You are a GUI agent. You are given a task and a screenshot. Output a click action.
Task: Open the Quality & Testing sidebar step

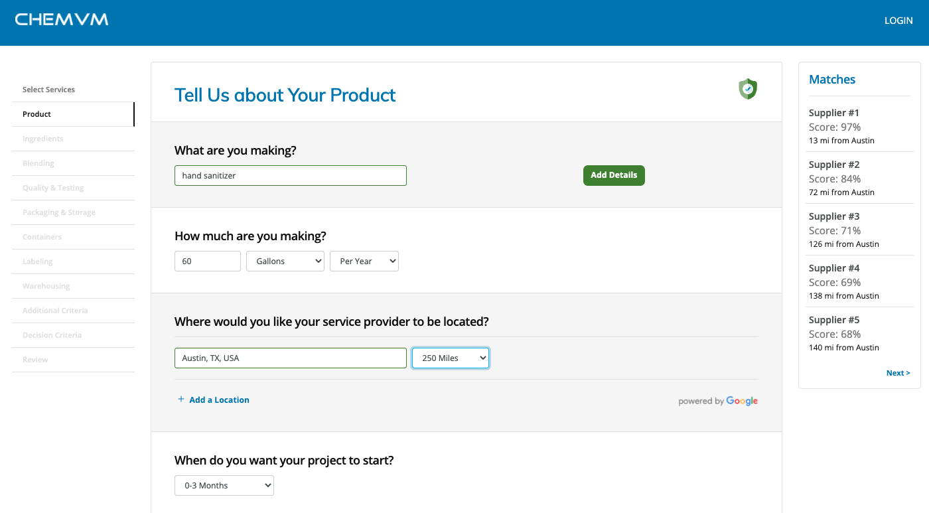point(53,188)
